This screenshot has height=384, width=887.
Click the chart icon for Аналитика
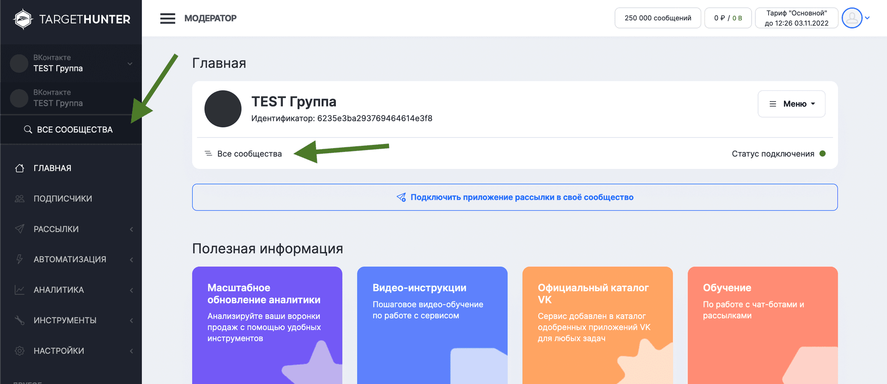pos(19,290)
